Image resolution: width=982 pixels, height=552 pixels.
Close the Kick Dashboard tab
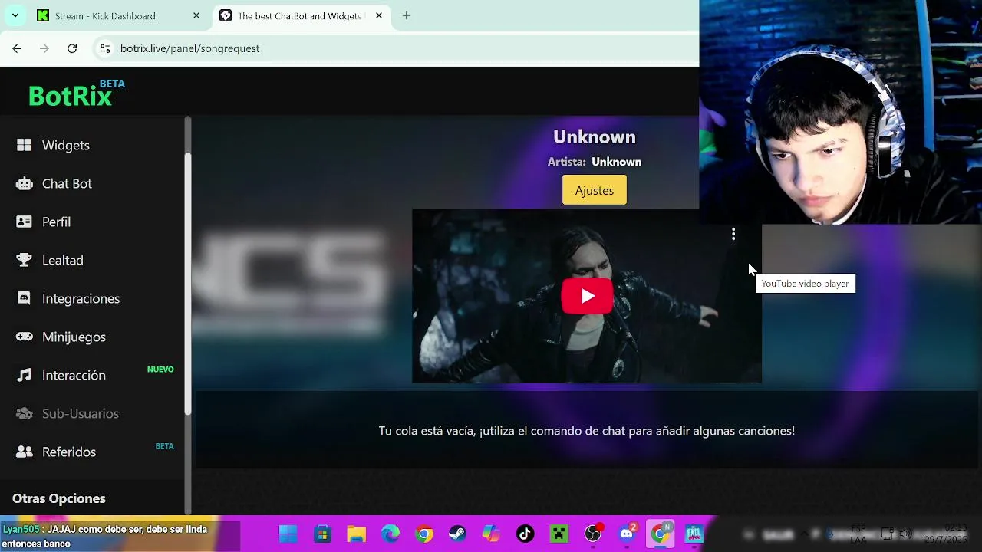[x=196, y=15]
